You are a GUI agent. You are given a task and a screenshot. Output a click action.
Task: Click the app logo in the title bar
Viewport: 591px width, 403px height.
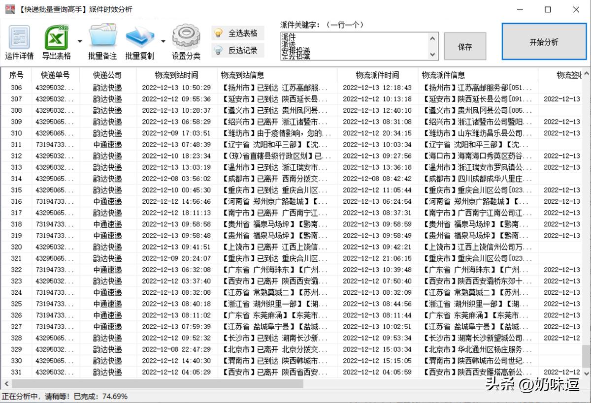coord(10,9)
